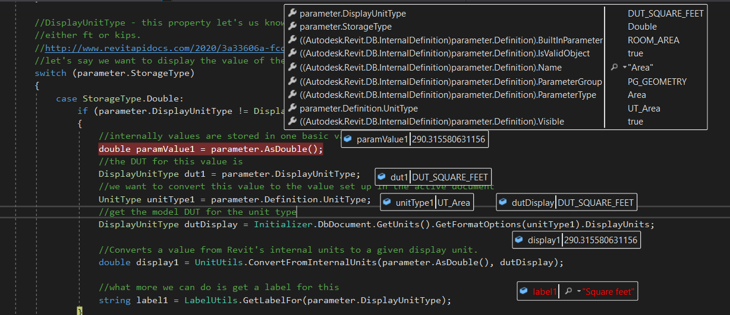Click the ROOM_AREA value
The image size is (730, 315).
click(x=653, y=40)
